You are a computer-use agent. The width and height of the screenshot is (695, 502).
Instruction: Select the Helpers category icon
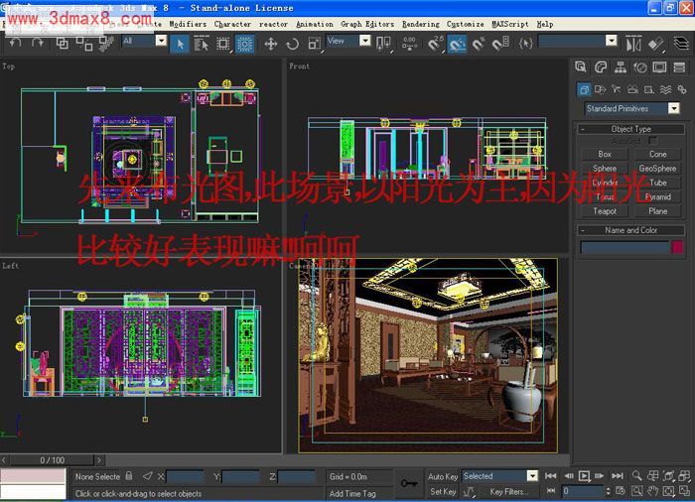tap(649, 89)
